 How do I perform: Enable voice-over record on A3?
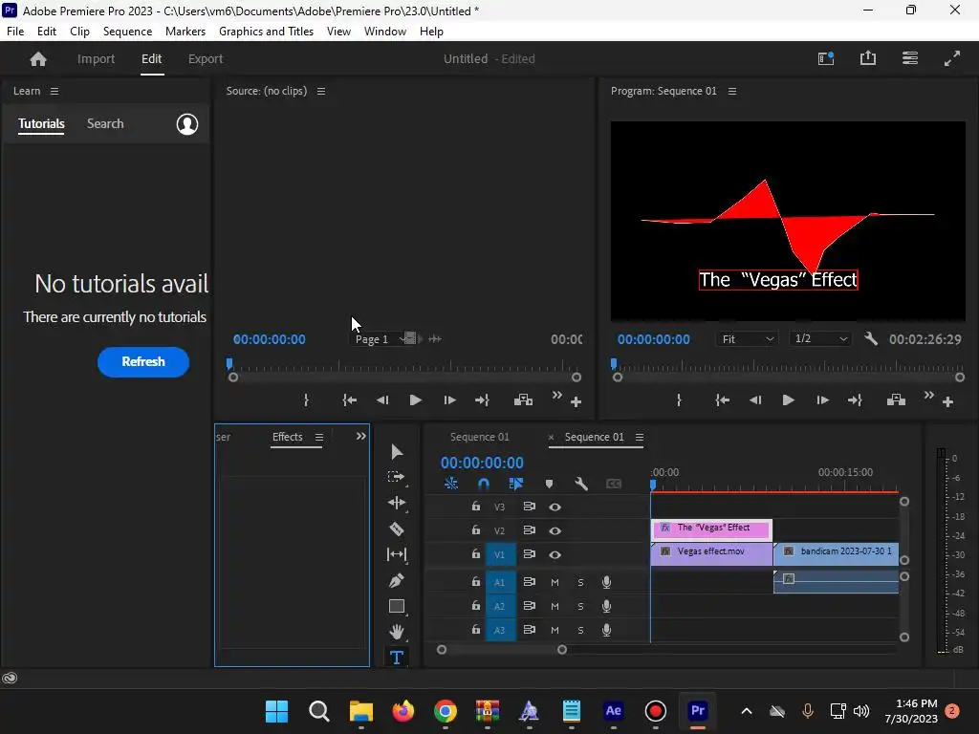(x=606, y=630)
